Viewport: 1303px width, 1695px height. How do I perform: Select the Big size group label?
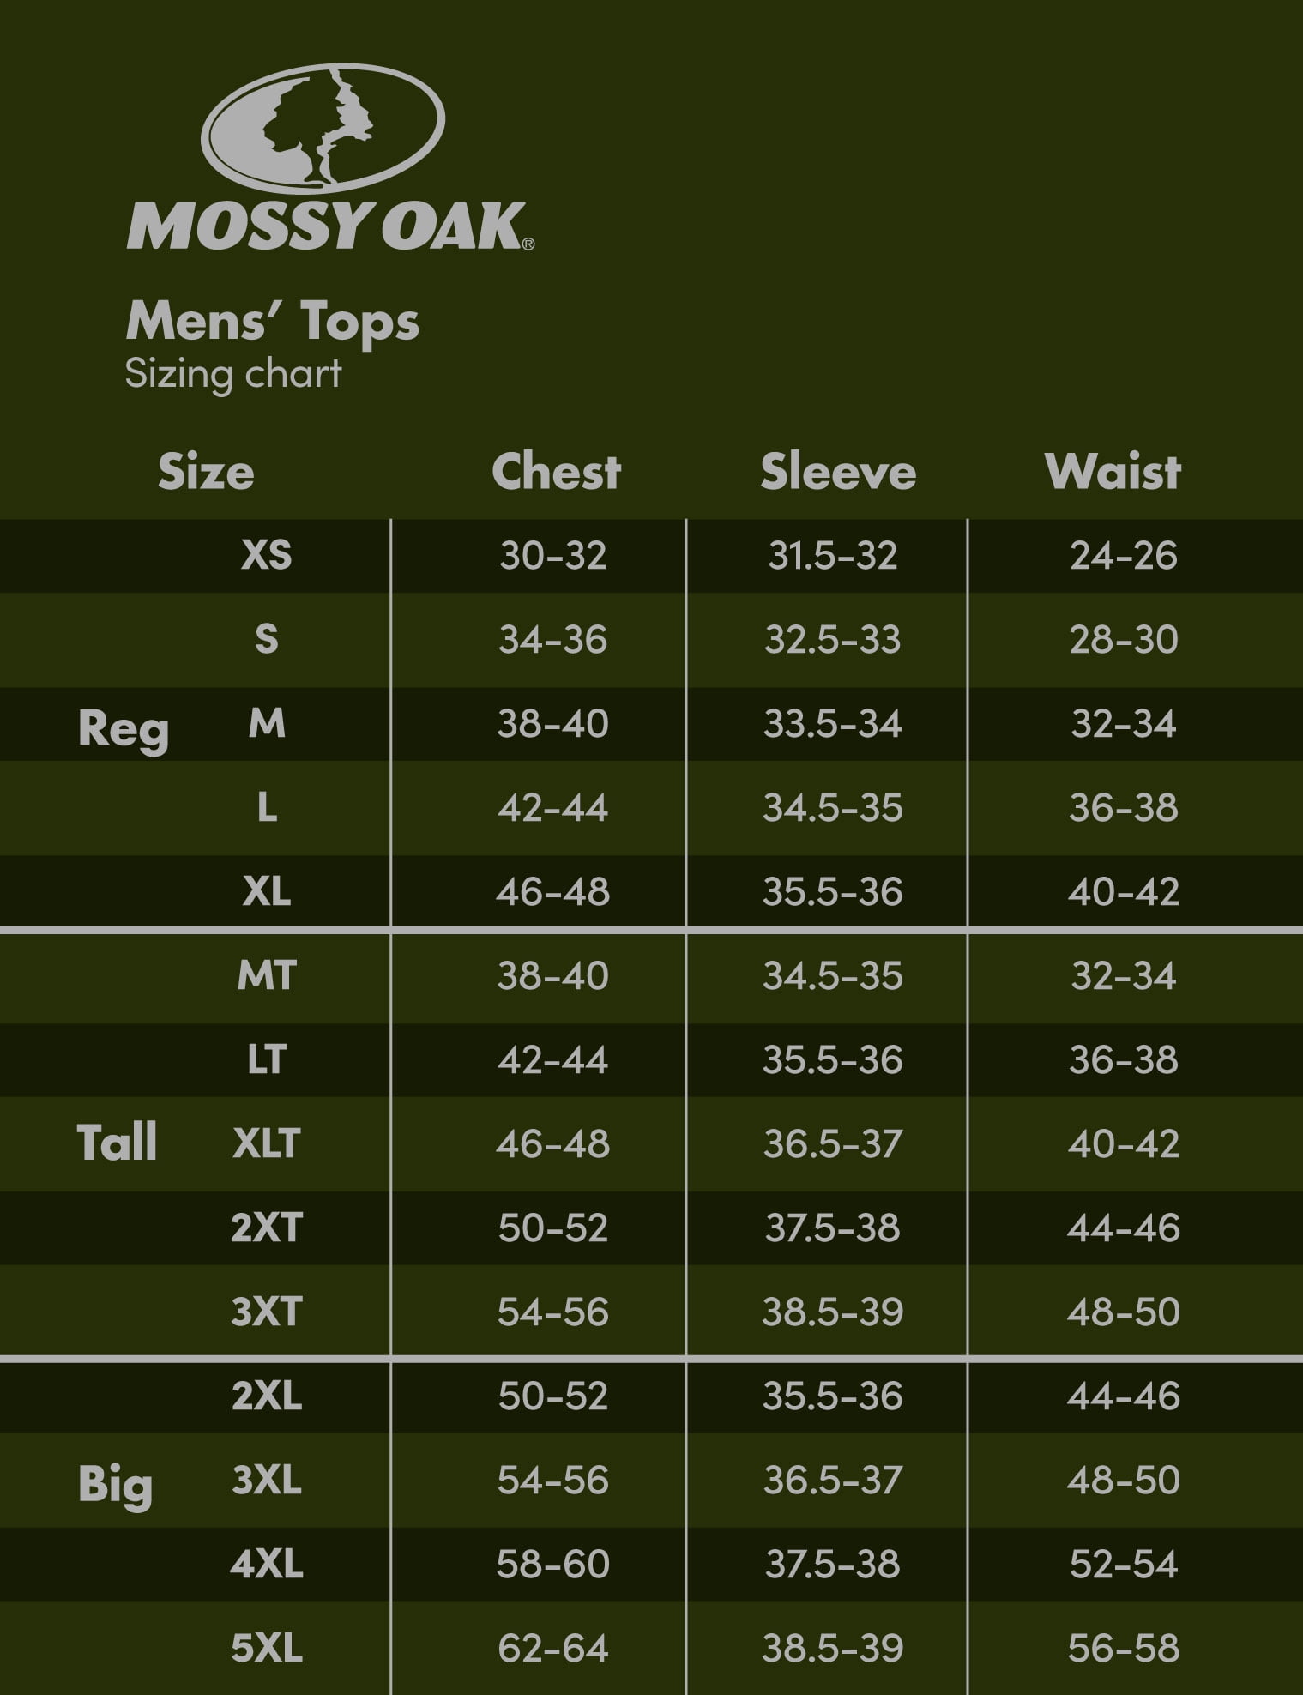click(115, 1485)
